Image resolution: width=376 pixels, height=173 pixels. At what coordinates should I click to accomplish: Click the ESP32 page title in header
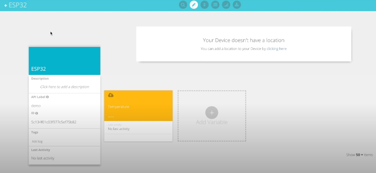click(x=18, y=5)
